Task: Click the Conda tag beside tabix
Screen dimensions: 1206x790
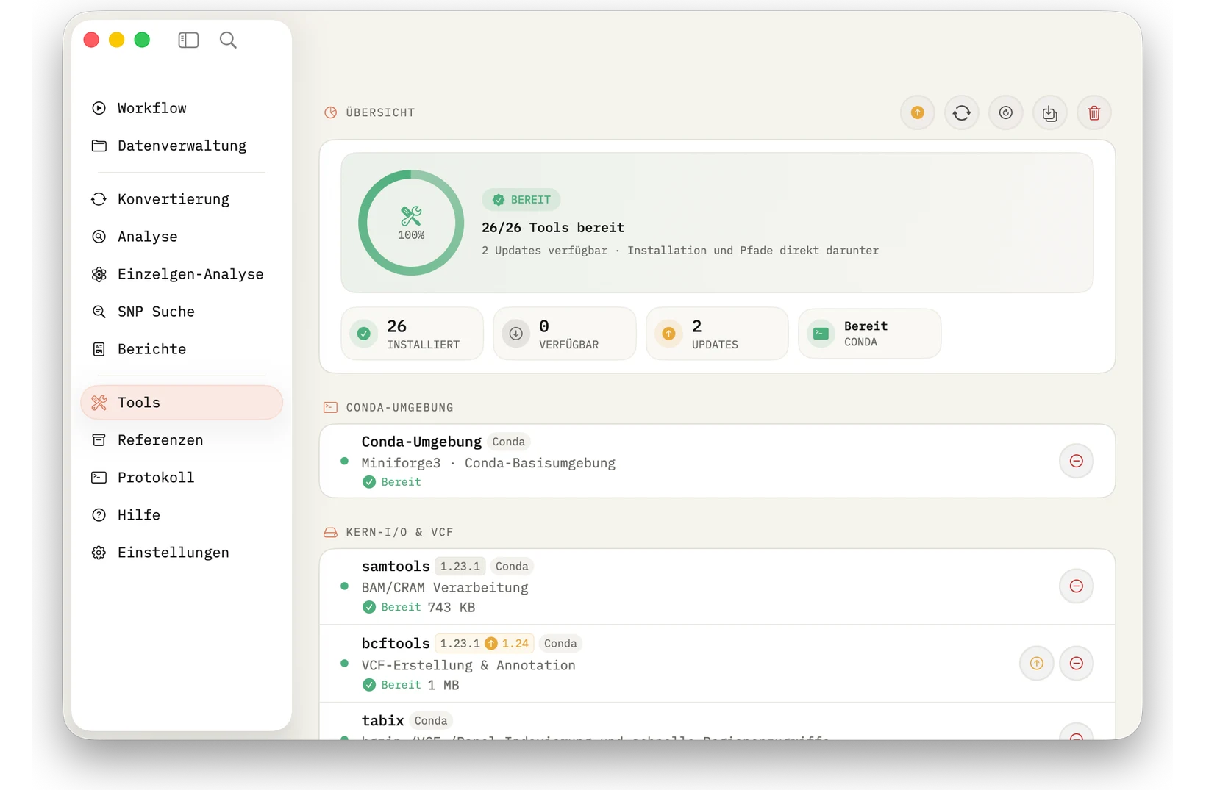Action: tap(430, 721)
